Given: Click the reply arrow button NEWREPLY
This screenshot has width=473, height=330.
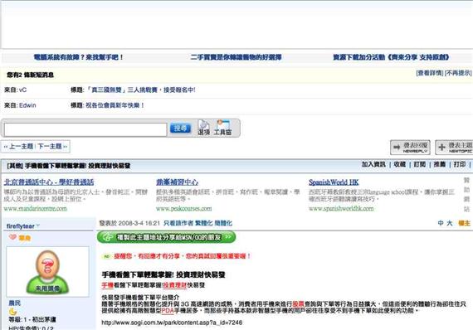Looking at the screenshot, I should pos(410,147).
